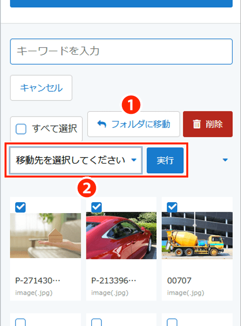Click the 実行 button

pyautogui.click(x=165, y=160)
